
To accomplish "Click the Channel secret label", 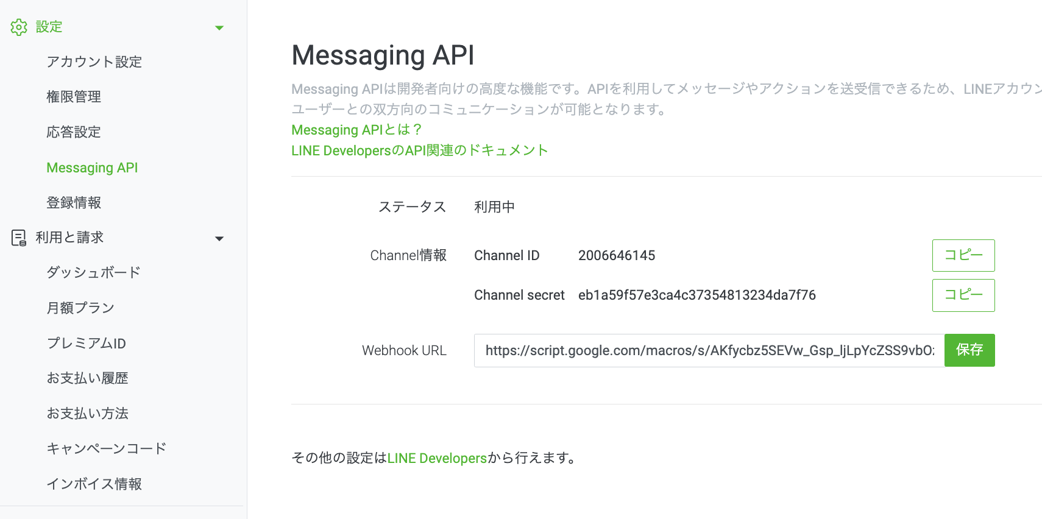I will (x=519, y=295).
